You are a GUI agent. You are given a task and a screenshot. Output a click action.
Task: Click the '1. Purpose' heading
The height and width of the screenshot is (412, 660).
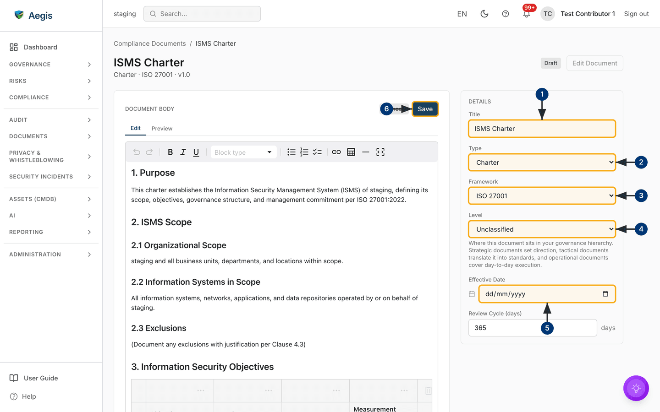(153, 173)
